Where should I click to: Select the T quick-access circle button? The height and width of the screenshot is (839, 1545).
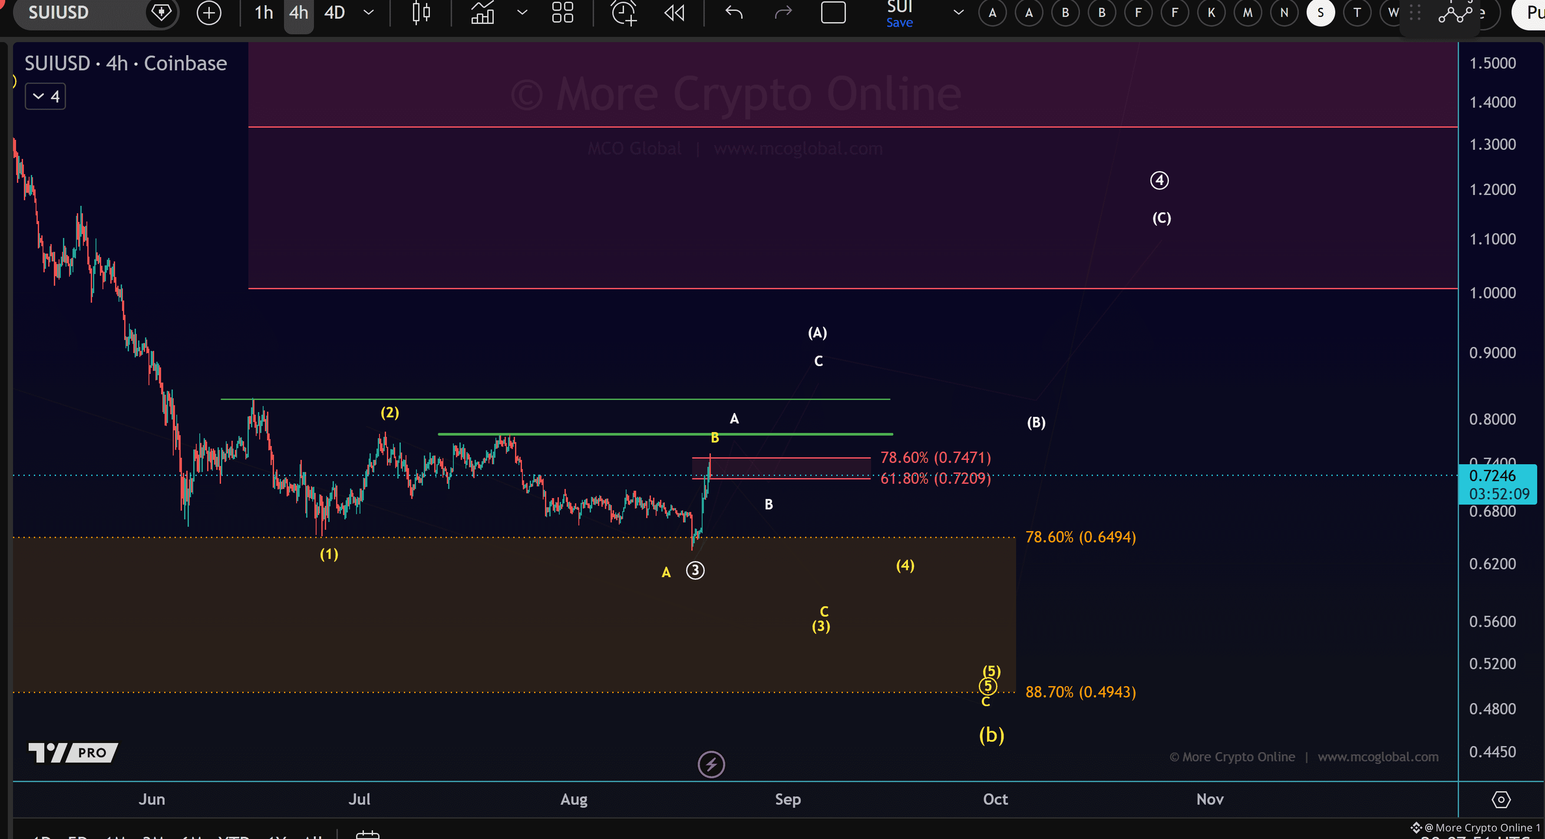(1357, 13)
